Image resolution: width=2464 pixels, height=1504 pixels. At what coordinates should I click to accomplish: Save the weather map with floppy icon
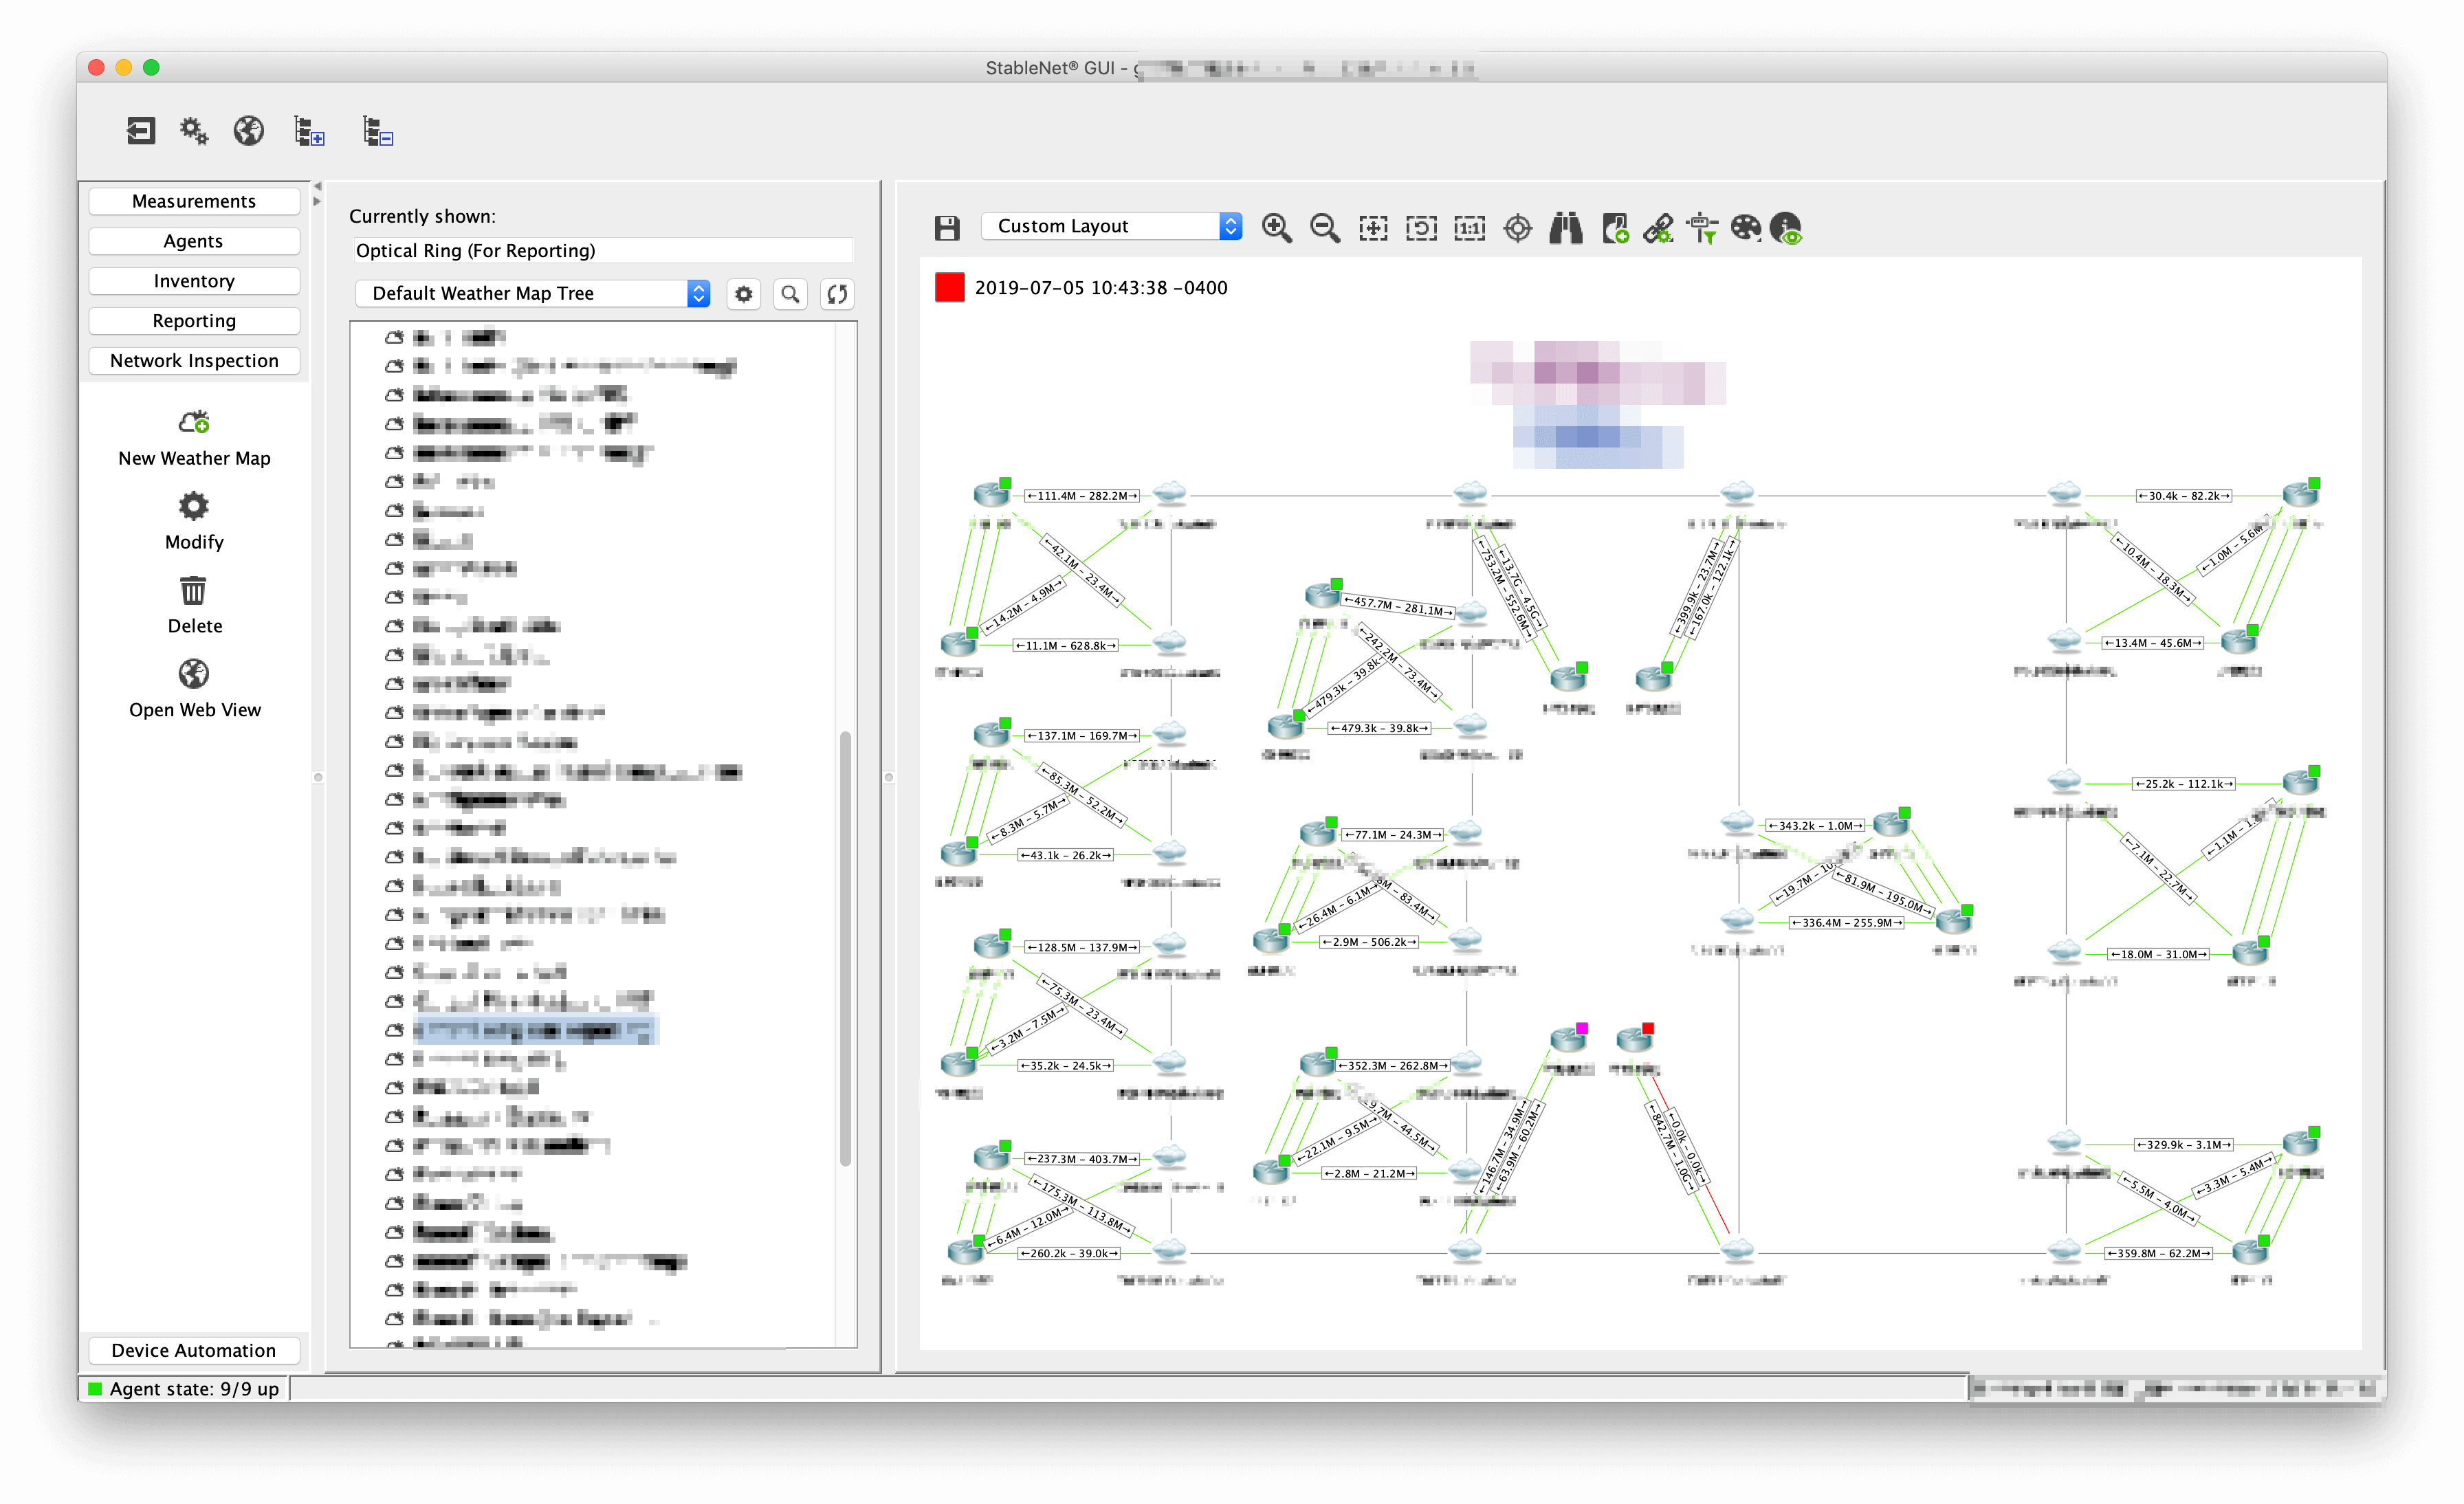coord(947,228)
